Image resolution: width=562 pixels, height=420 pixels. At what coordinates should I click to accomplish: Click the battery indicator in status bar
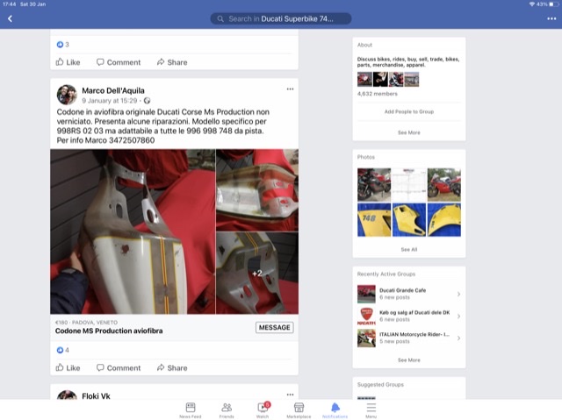click(x=553, y=4)
